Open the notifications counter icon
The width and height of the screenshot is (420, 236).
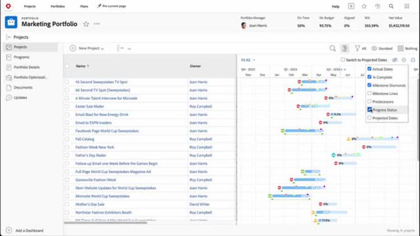(x=351, y=6)
